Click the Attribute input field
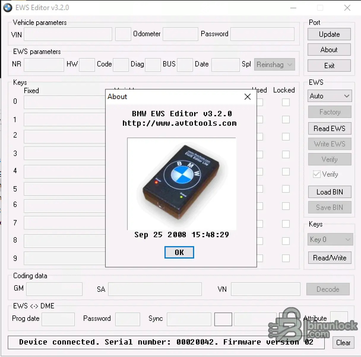 (339, 318)
